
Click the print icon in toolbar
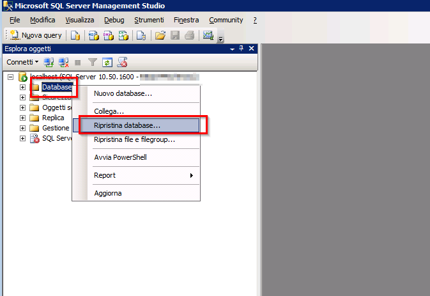pos(190,35)
